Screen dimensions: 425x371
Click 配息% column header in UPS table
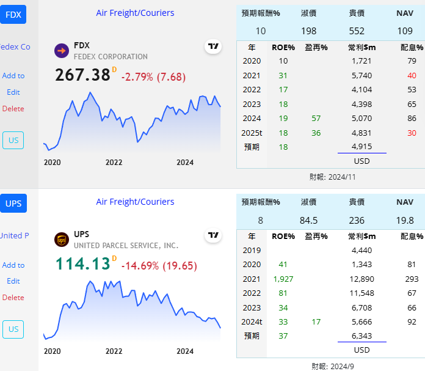(412, 237)
